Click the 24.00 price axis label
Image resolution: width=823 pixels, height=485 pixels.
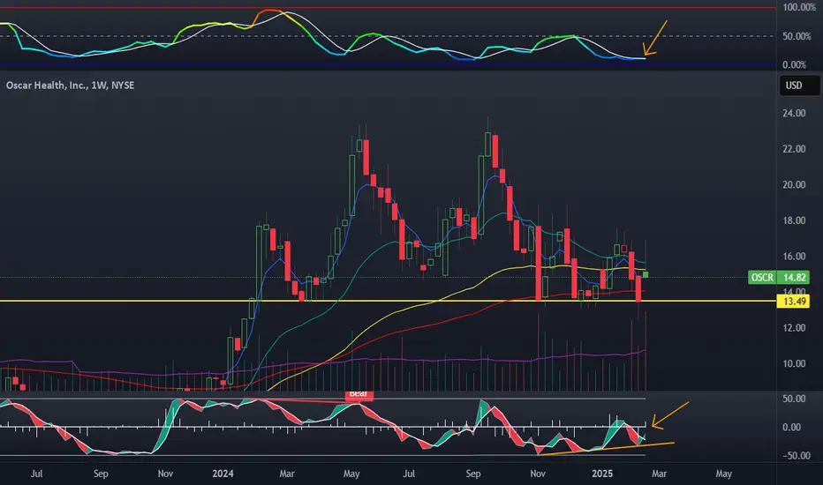(794, 113)
